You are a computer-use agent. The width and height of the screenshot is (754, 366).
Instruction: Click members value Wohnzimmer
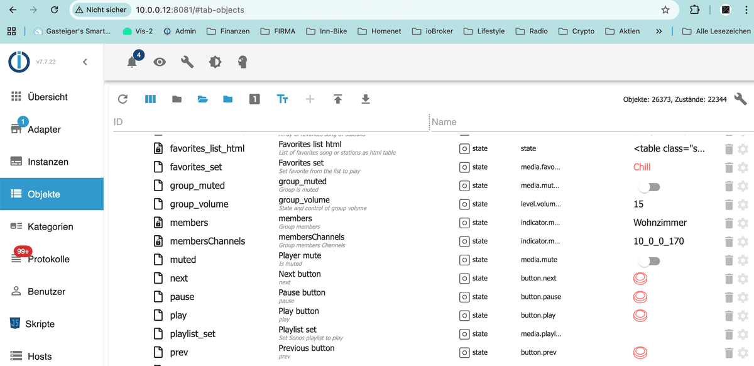pos(660,223)
